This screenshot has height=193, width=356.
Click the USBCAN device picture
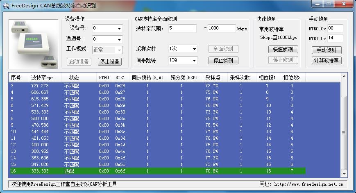click(x=34, y=44)
